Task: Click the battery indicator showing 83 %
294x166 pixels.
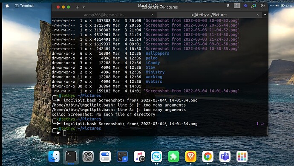Action: (286, 6)
